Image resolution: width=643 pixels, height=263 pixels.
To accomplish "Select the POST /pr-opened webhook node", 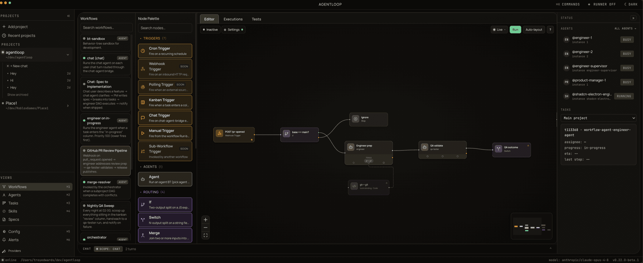I will point(234,135).
